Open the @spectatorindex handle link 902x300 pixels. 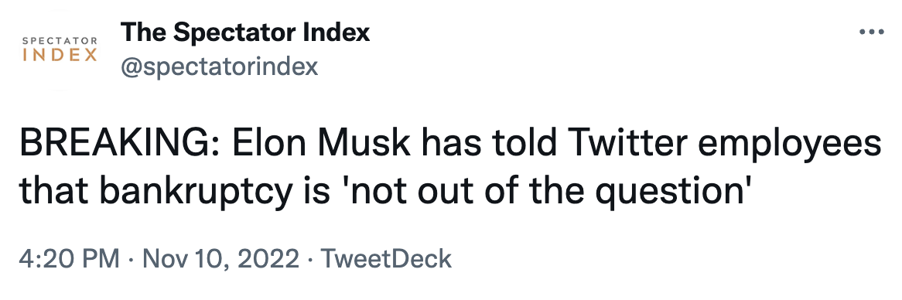coord(219,67)
